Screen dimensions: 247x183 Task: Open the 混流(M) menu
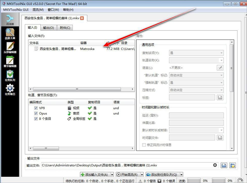[38, 10]
